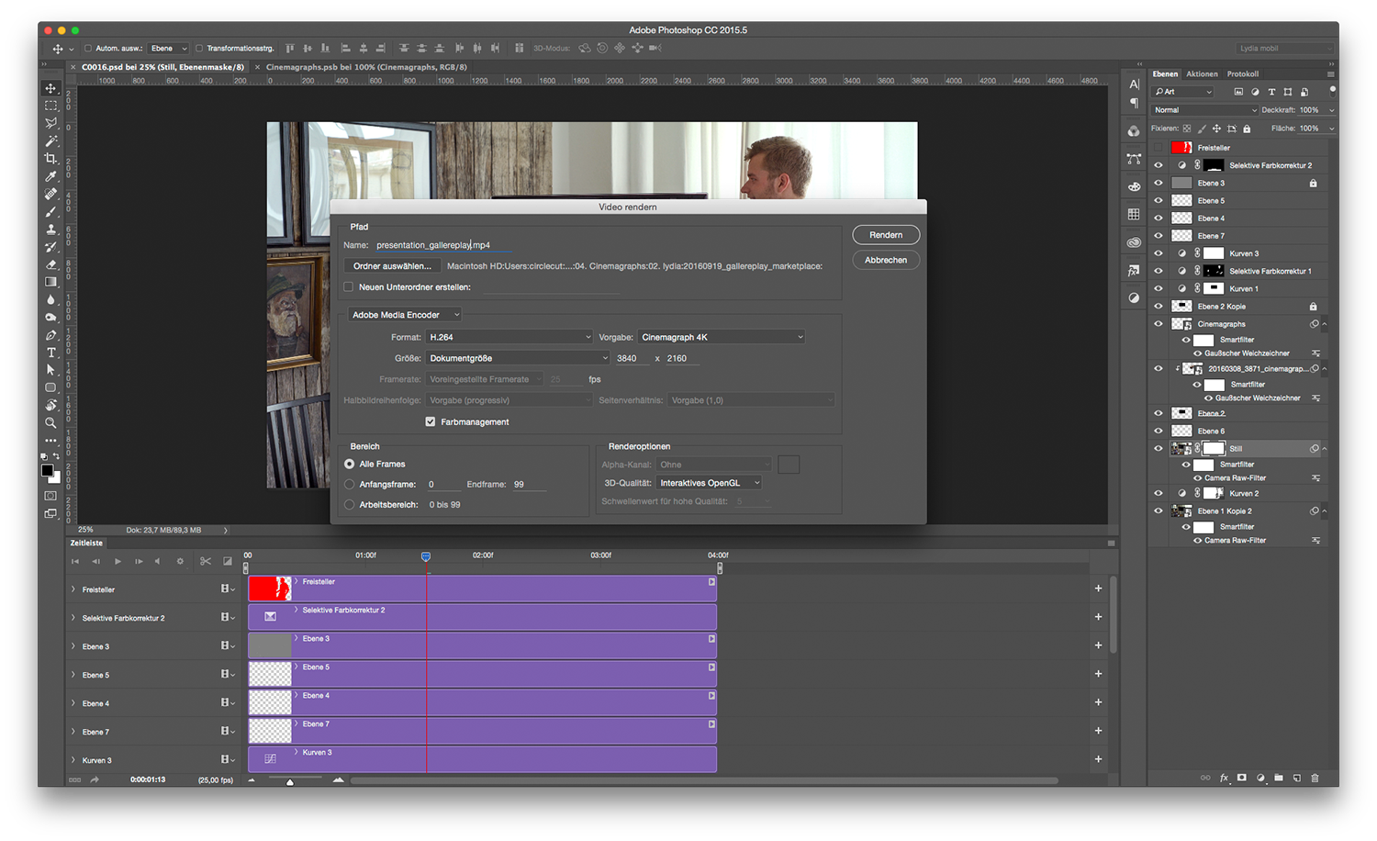Select the Magic Wand tool

[x=50, y=141]
